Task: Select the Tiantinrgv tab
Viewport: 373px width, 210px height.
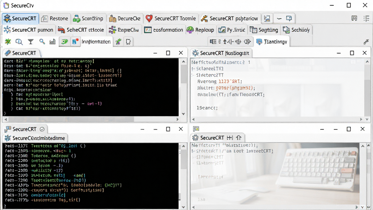Action: tap(272, 42)
